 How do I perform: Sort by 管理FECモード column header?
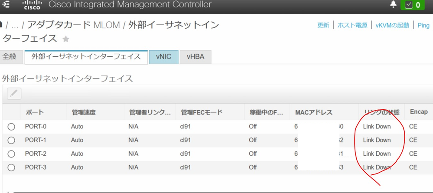[x=202, y=112]
